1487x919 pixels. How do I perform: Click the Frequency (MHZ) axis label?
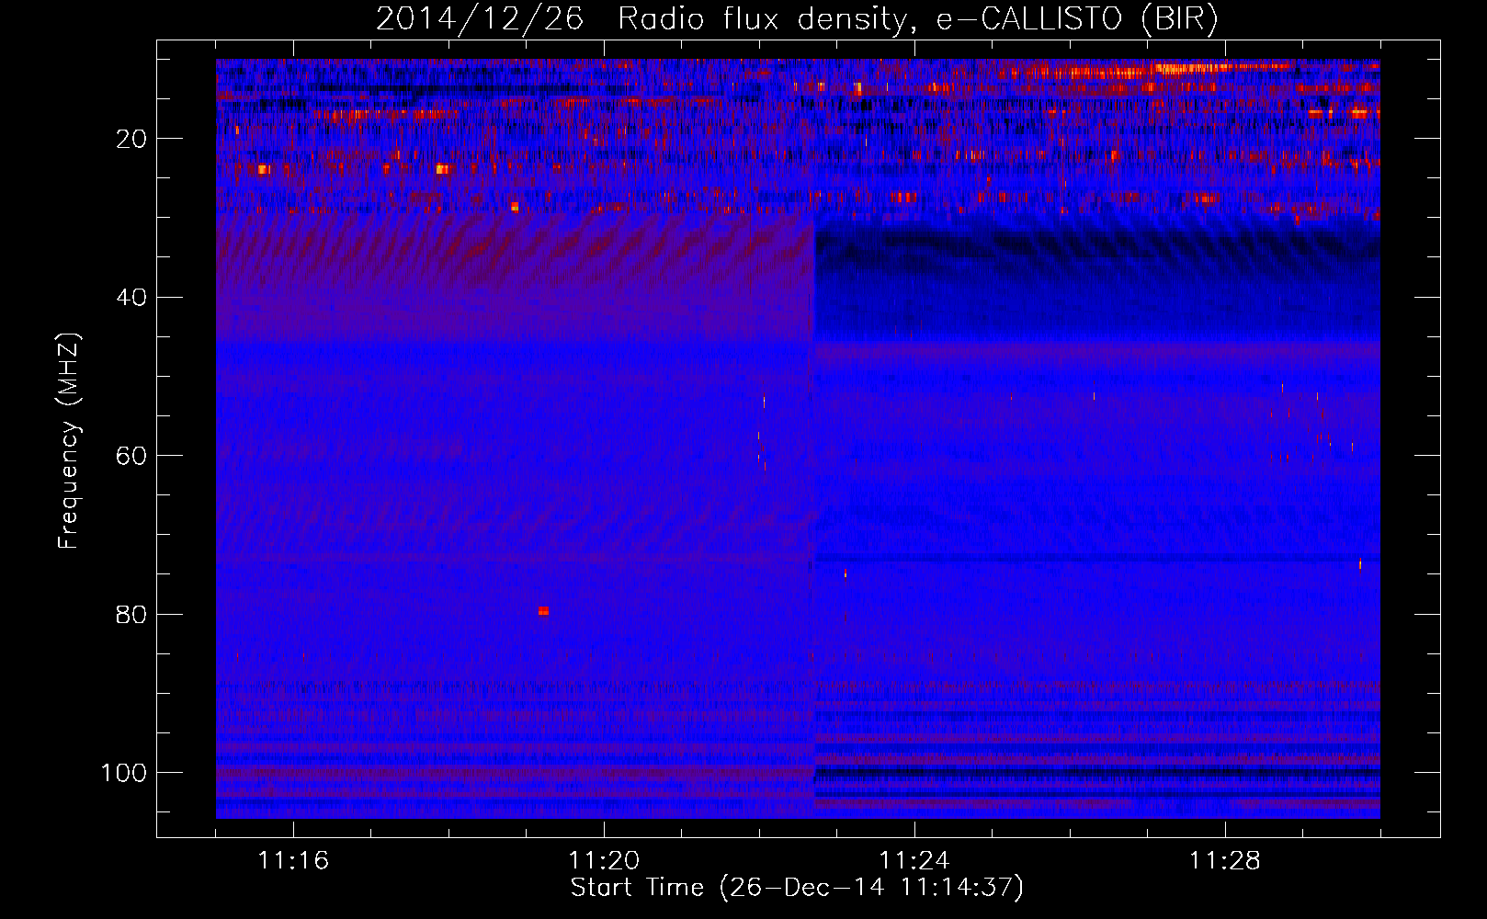tap(69, 440)
